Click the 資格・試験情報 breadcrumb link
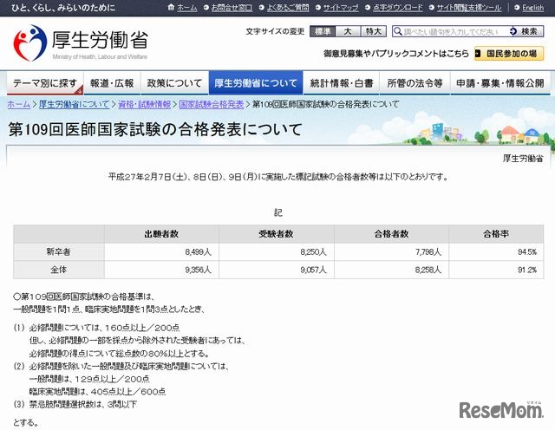 coord(144,104)
